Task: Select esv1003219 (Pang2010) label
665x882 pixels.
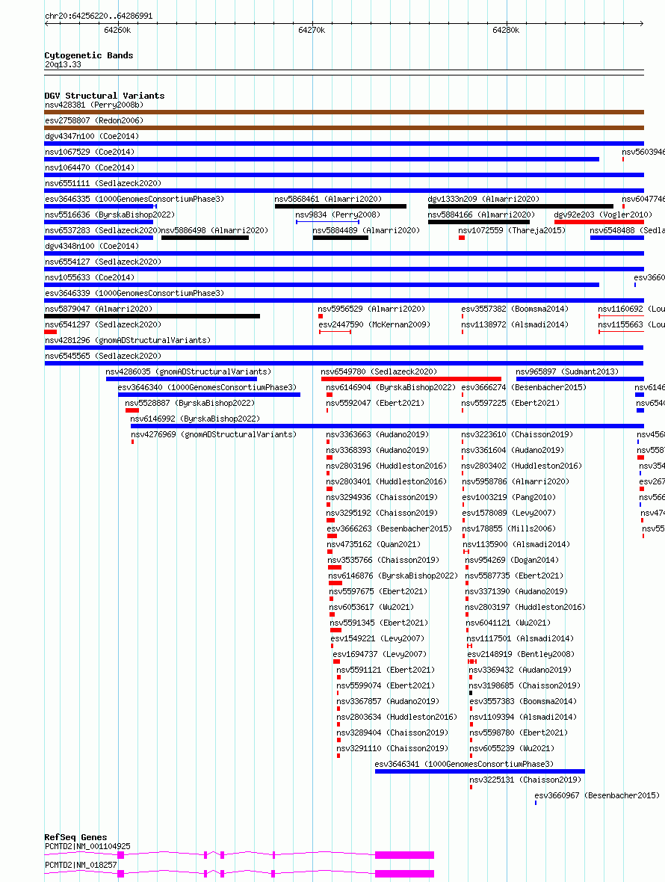Action: click(509, 499)
